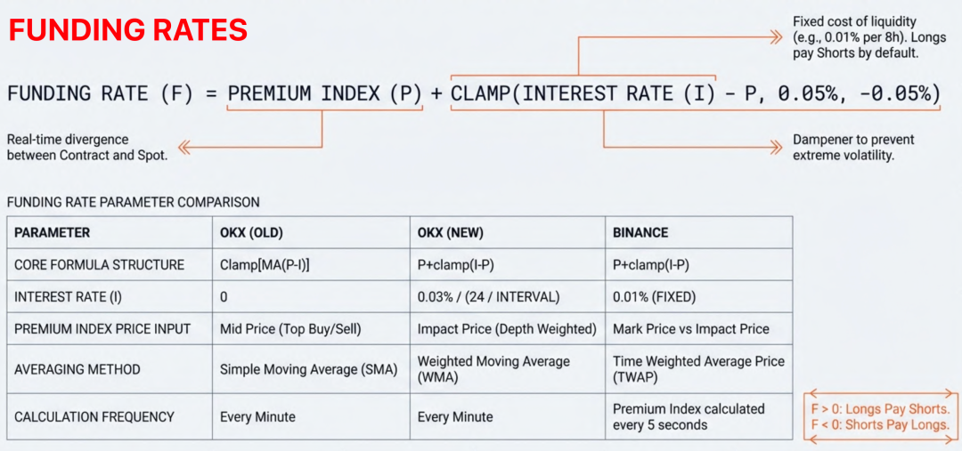Click the "CLAMP(INTEREST RATE (I)" formula term
Screen dimensions: 962x451
point(583,93)
